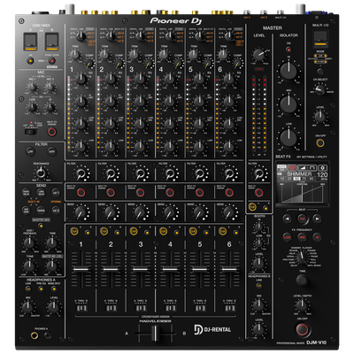Toggle FX FREQUENCY LOW button
Screen dimensions: 354x354
coord(287,237)
